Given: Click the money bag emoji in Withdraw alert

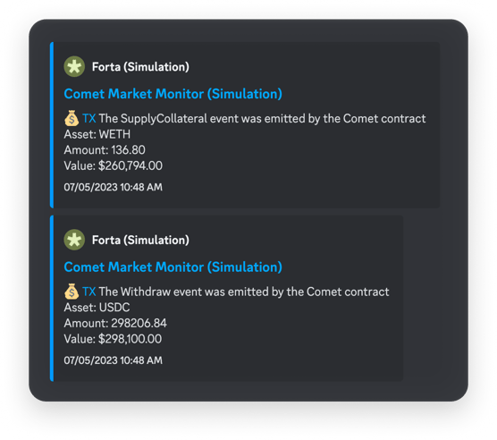Looking at the screenshot, I should point(72,292).
